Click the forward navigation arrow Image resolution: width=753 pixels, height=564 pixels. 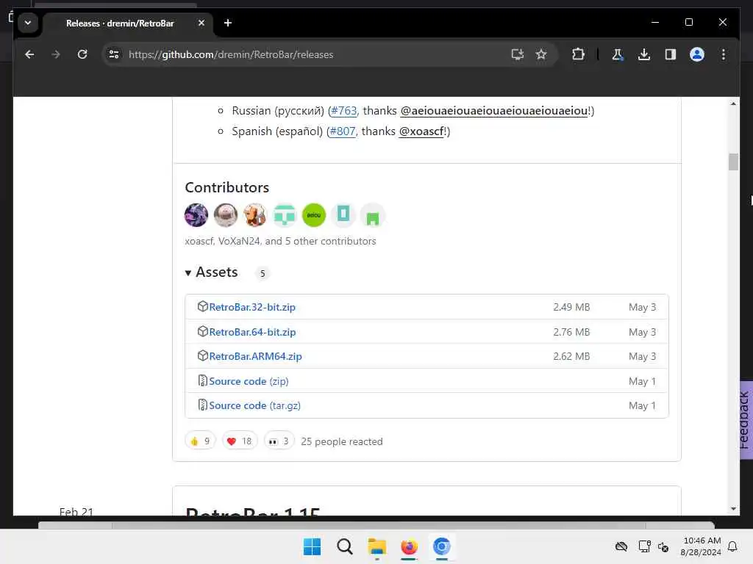pos(56,54)
